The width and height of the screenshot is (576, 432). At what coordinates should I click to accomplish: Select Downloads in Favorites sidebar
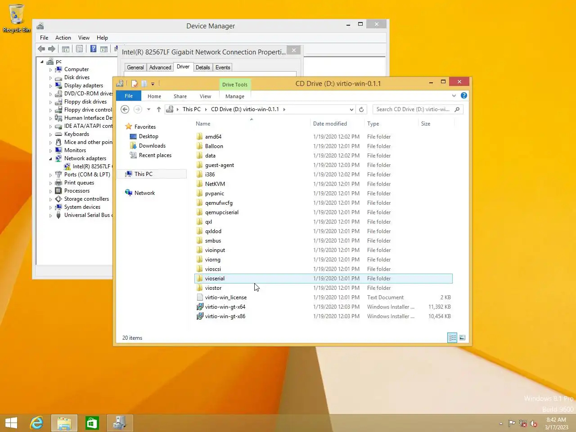click(152, 146)
